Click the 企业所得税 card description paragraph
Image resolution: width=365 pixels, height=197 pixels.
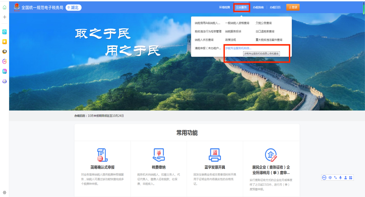click(271, 185)
